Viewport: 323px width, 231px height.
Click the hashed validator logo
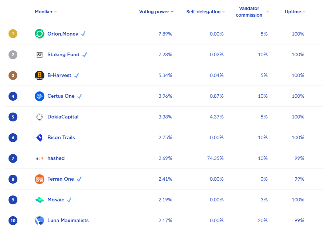[x=40, y=158]
